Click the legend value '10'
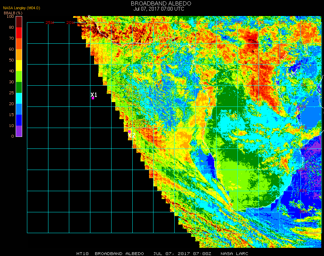324x256 pixels. tap(11, 126)
